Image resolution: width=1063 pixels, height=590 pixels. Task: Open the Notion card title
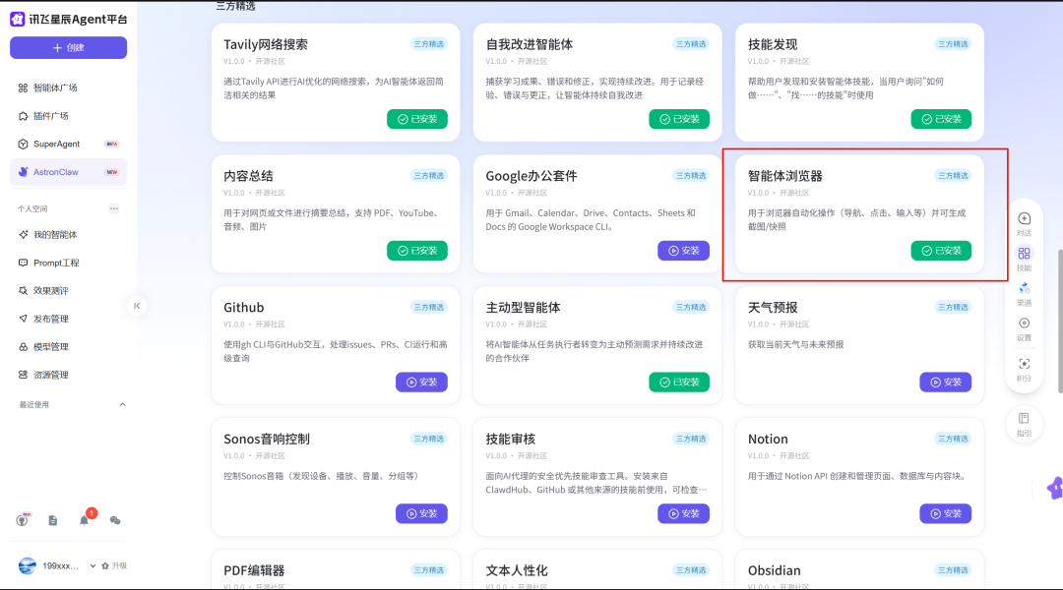tap(768, 439)
